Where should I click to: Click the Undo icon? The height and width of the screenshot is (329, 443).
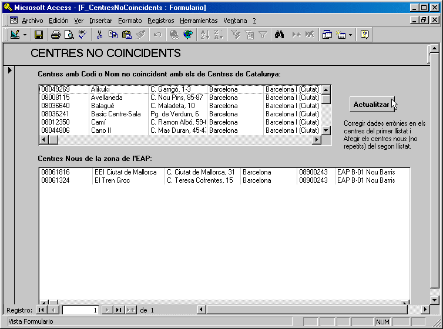[157, 35]
